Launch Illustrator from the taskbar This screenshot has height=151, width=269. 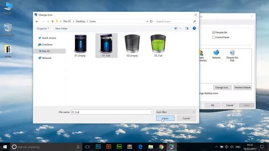tap(108, 147)
